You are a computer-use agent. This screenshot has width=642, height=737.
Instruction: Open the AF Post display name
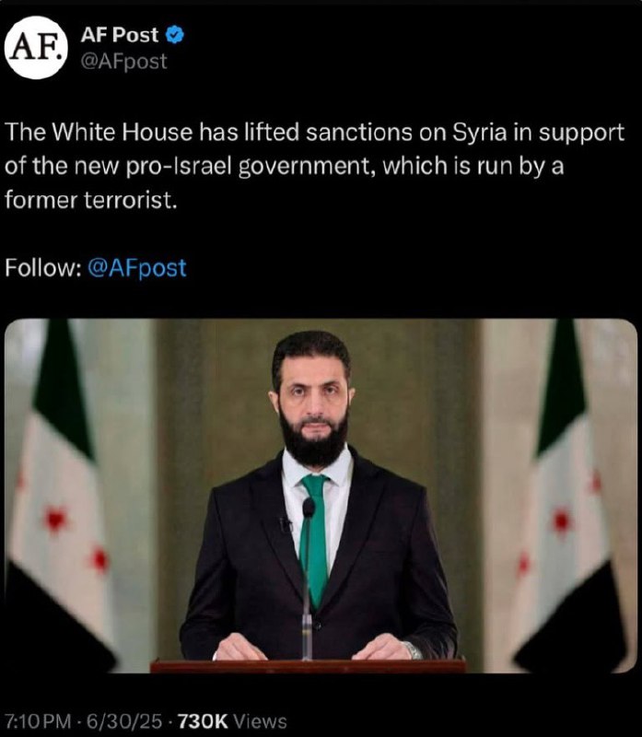(120, 35)
